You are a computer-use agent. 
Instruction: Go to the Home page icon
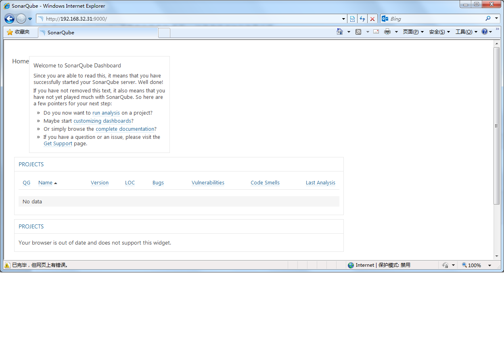[340, 31]
